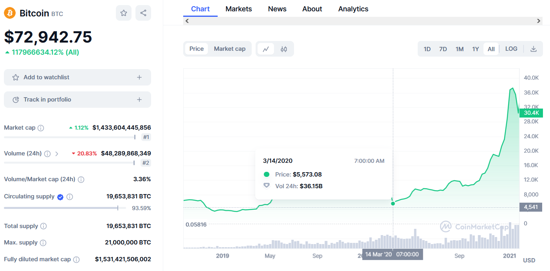Click the verified circulating supply badge
Image resolution: width=550 pixels, height=271 pixels.
pos(60,197)
